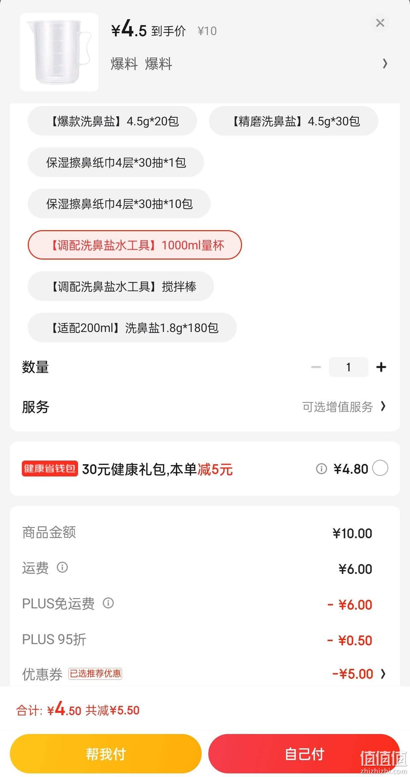
Task: Open info icon next to 运费
Action: (x=62, y=567)
